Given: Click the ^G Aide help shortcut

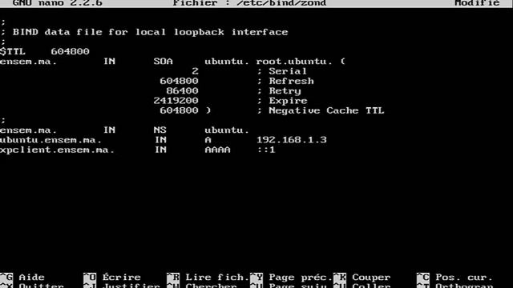Looking at the screenshot, I should 22,278.
